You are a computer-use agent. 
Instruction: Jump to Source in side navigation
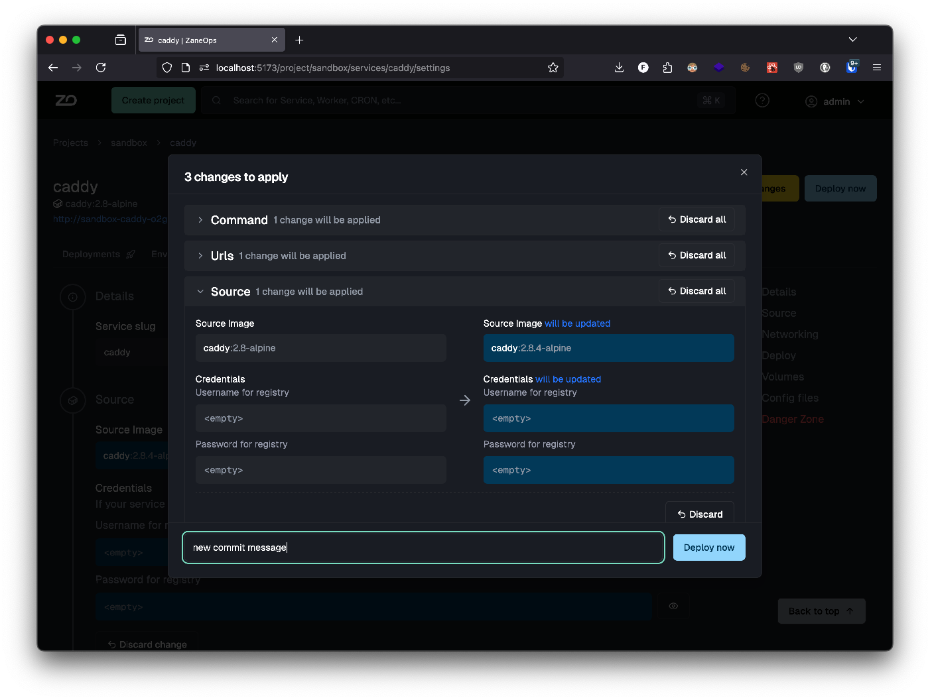[779, 313]
